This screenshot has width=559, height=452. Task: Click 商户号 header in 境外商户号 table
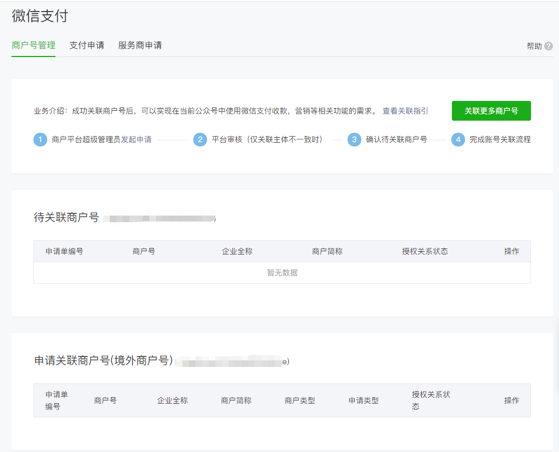coord(105,400)
